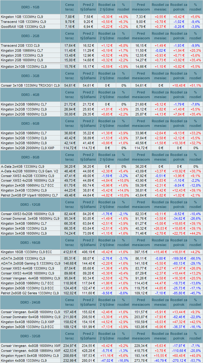This screenshot has height=363, width=203.
Task: Click the +20,3% half-year difference cell
Action: click(x=196, y=50)
